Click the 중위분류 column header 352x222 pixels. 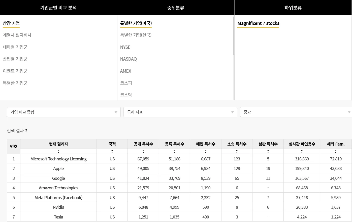pos(176,8)
